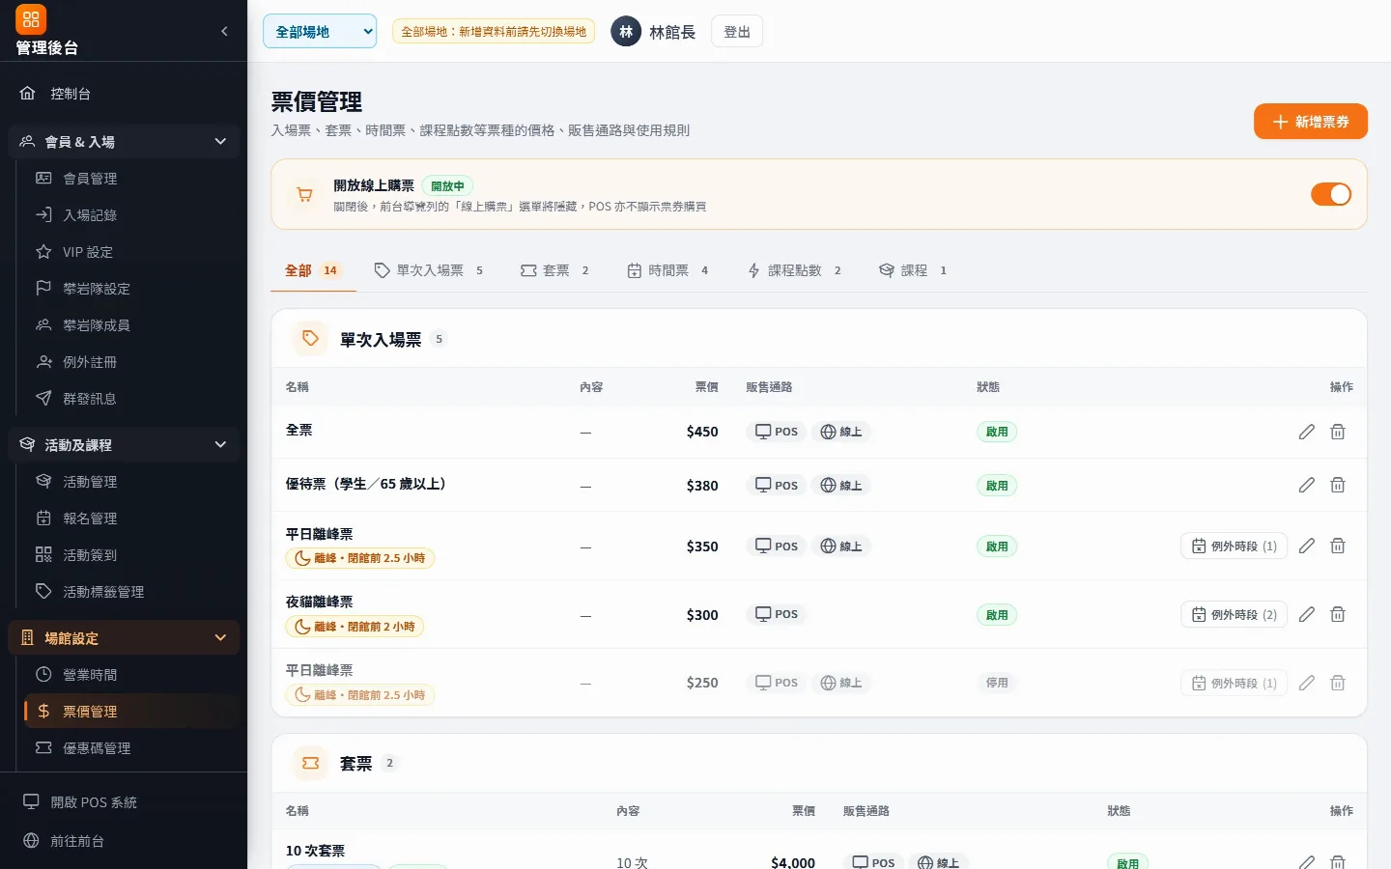Click the 新增票券 button

click(1311, 122)
